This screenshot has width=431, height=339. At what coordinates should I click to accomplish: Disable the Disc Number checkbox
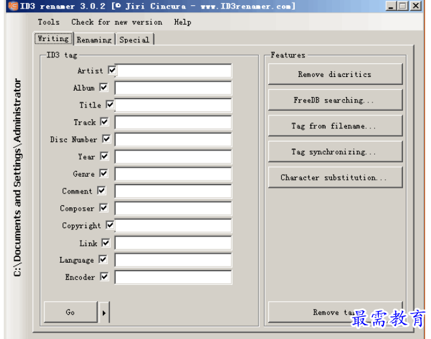click(106, 139)
